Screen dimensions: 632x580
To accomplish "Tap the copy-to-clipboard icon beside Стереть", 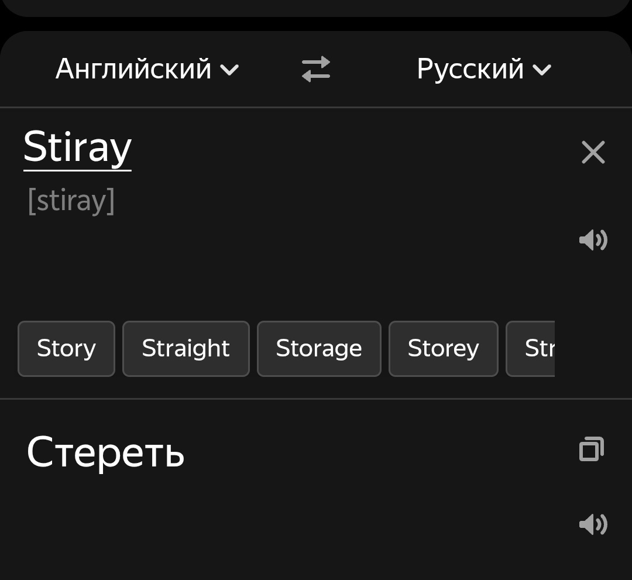I will (x=591, y=449).
